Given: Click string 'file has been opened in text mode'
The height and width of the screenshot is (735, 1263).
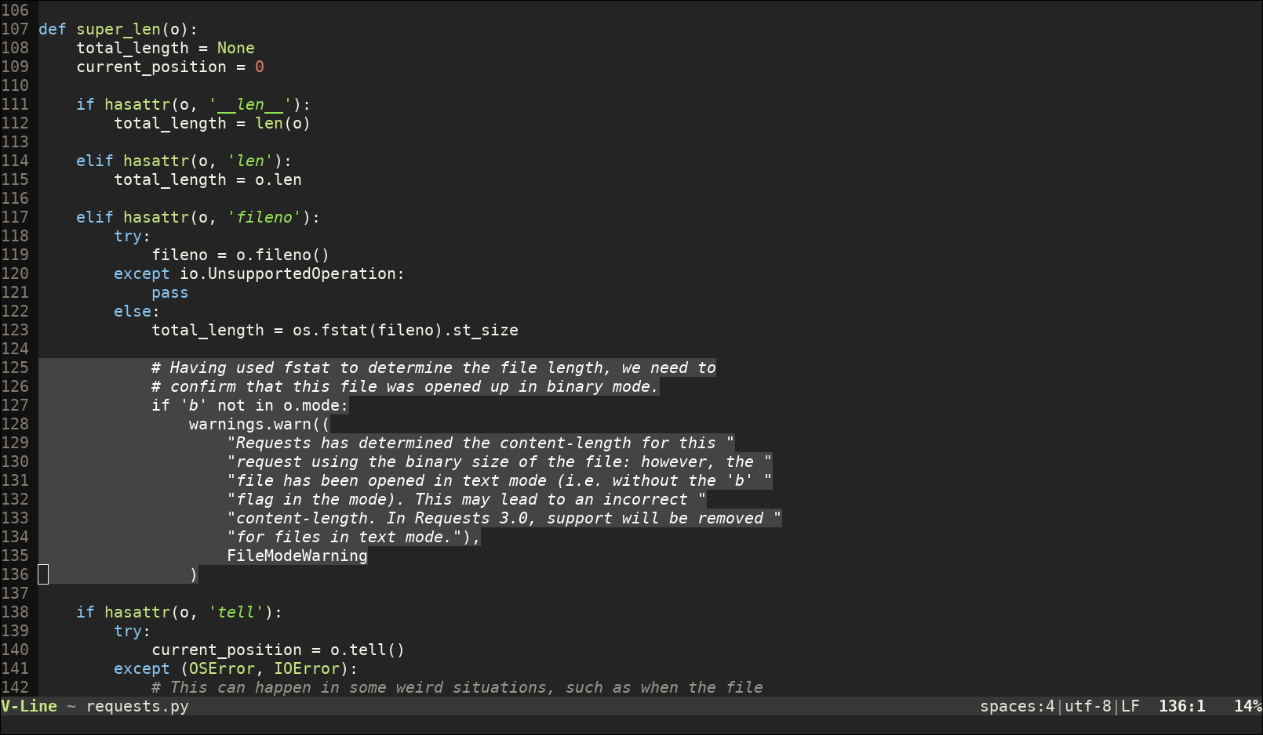Looking at the screenshot, I should 500,480.
